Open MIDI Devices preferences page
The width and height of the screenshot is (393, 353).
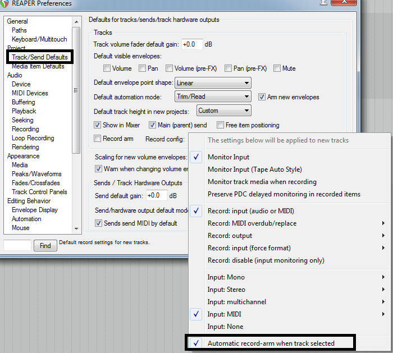point(30,93)
